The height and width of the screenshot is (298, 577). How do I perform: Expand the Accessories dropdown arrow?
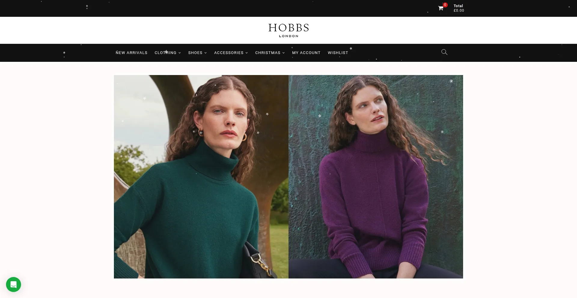(x=247, y=53)
